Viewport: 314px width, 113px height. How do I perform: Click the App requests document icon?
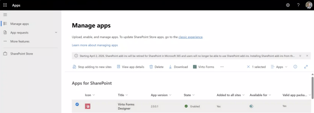tap(5, 33)
